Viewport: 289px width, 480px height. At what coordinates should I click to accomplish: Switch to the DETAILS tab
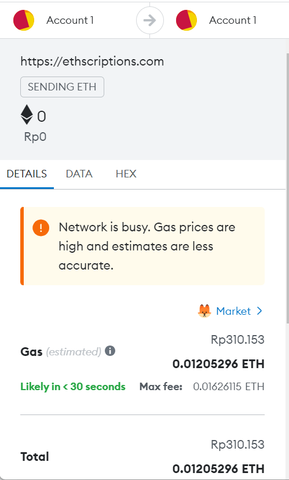pos(27,174)
